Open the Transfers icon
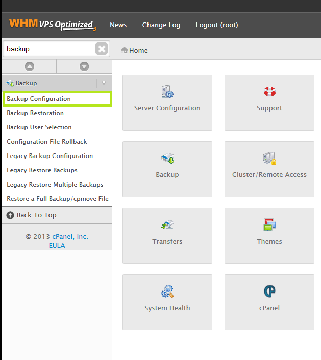The height and width of the screenshot is (360, 321). [167, 225]
